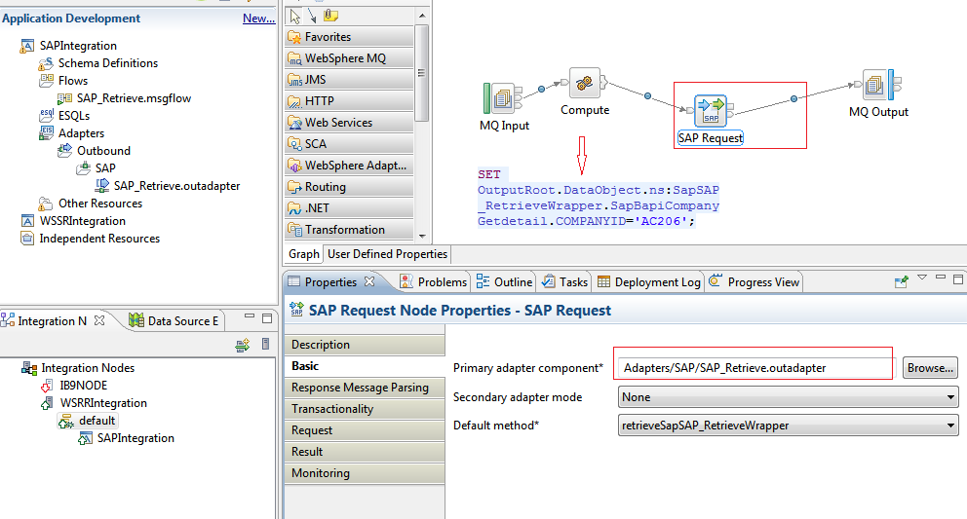Image resolution: width=967 pixels, height=519 pixels.
Task: Open the Deployment Log tab
Action: (x=649, y=281)
